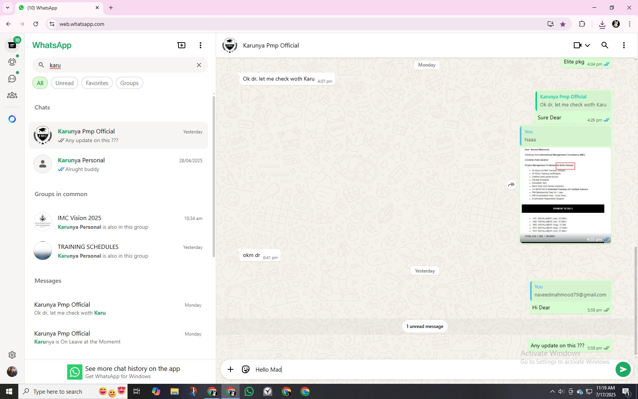The image size is (638, 399).
Task: Open site information icon in address bar
Action: pyautogui.click(x=52, y=24)
